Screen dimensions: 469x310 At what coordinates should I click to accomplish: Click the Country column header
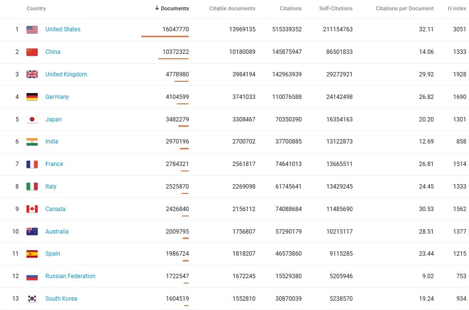(36, 8)
